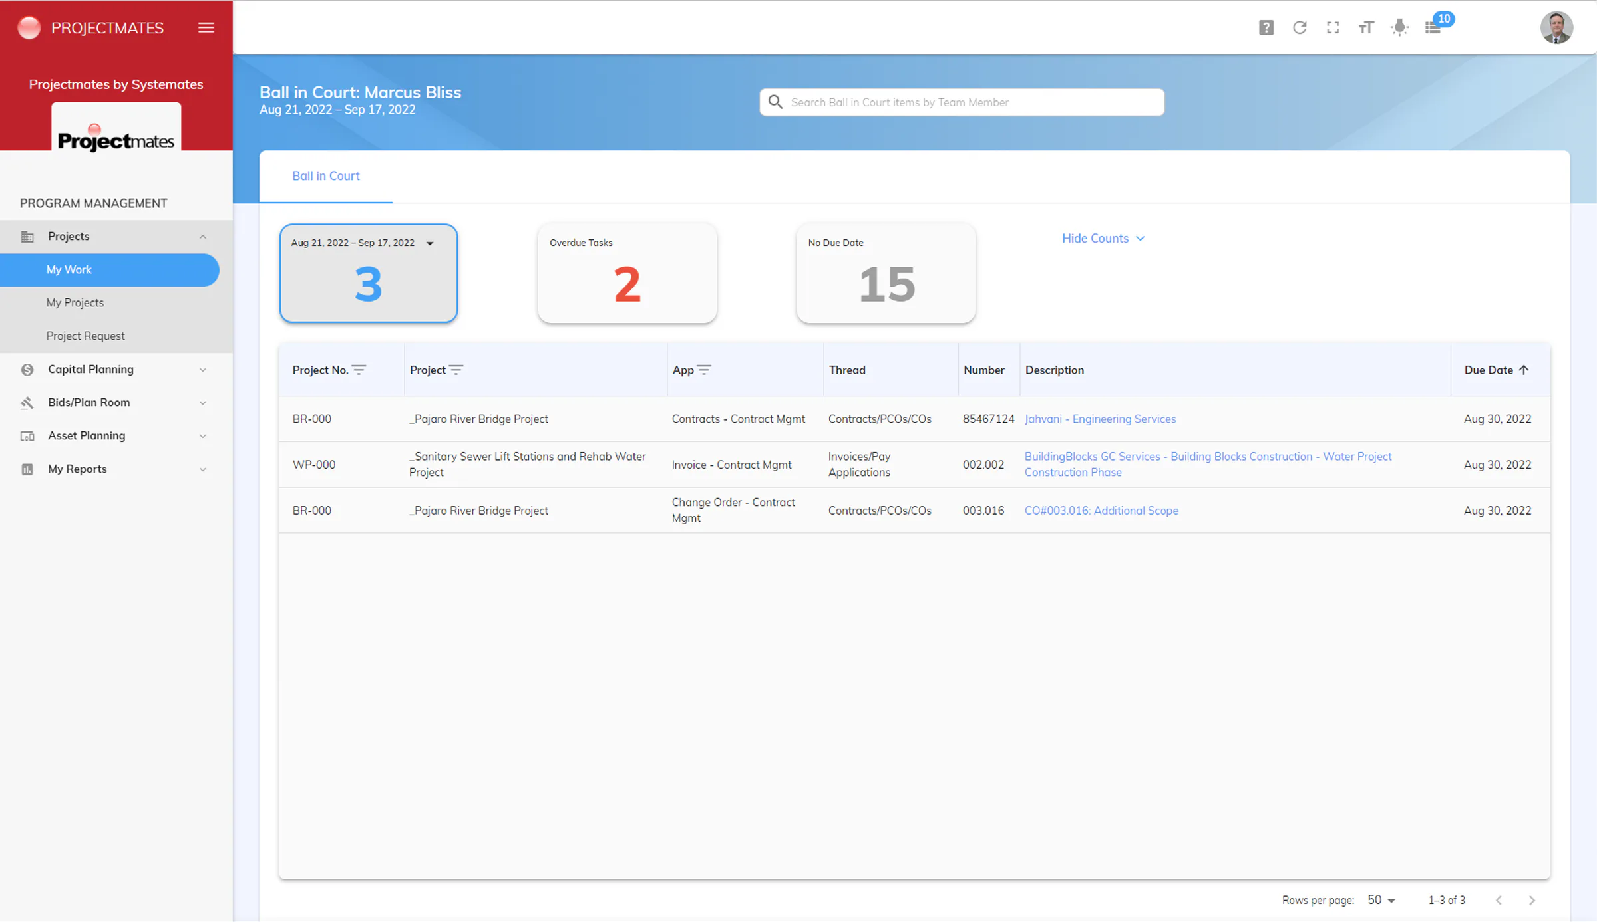Switch to Ball in Court tab
The image size is (1597, 922).
click(x=325, y=175)
